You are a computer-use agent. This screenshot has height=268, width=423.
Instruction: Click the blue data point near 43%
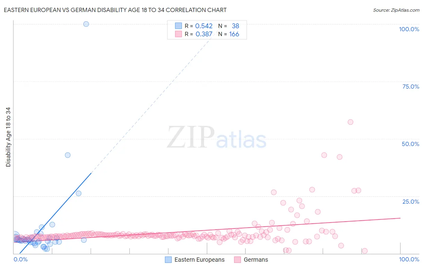tap(68, 155)
